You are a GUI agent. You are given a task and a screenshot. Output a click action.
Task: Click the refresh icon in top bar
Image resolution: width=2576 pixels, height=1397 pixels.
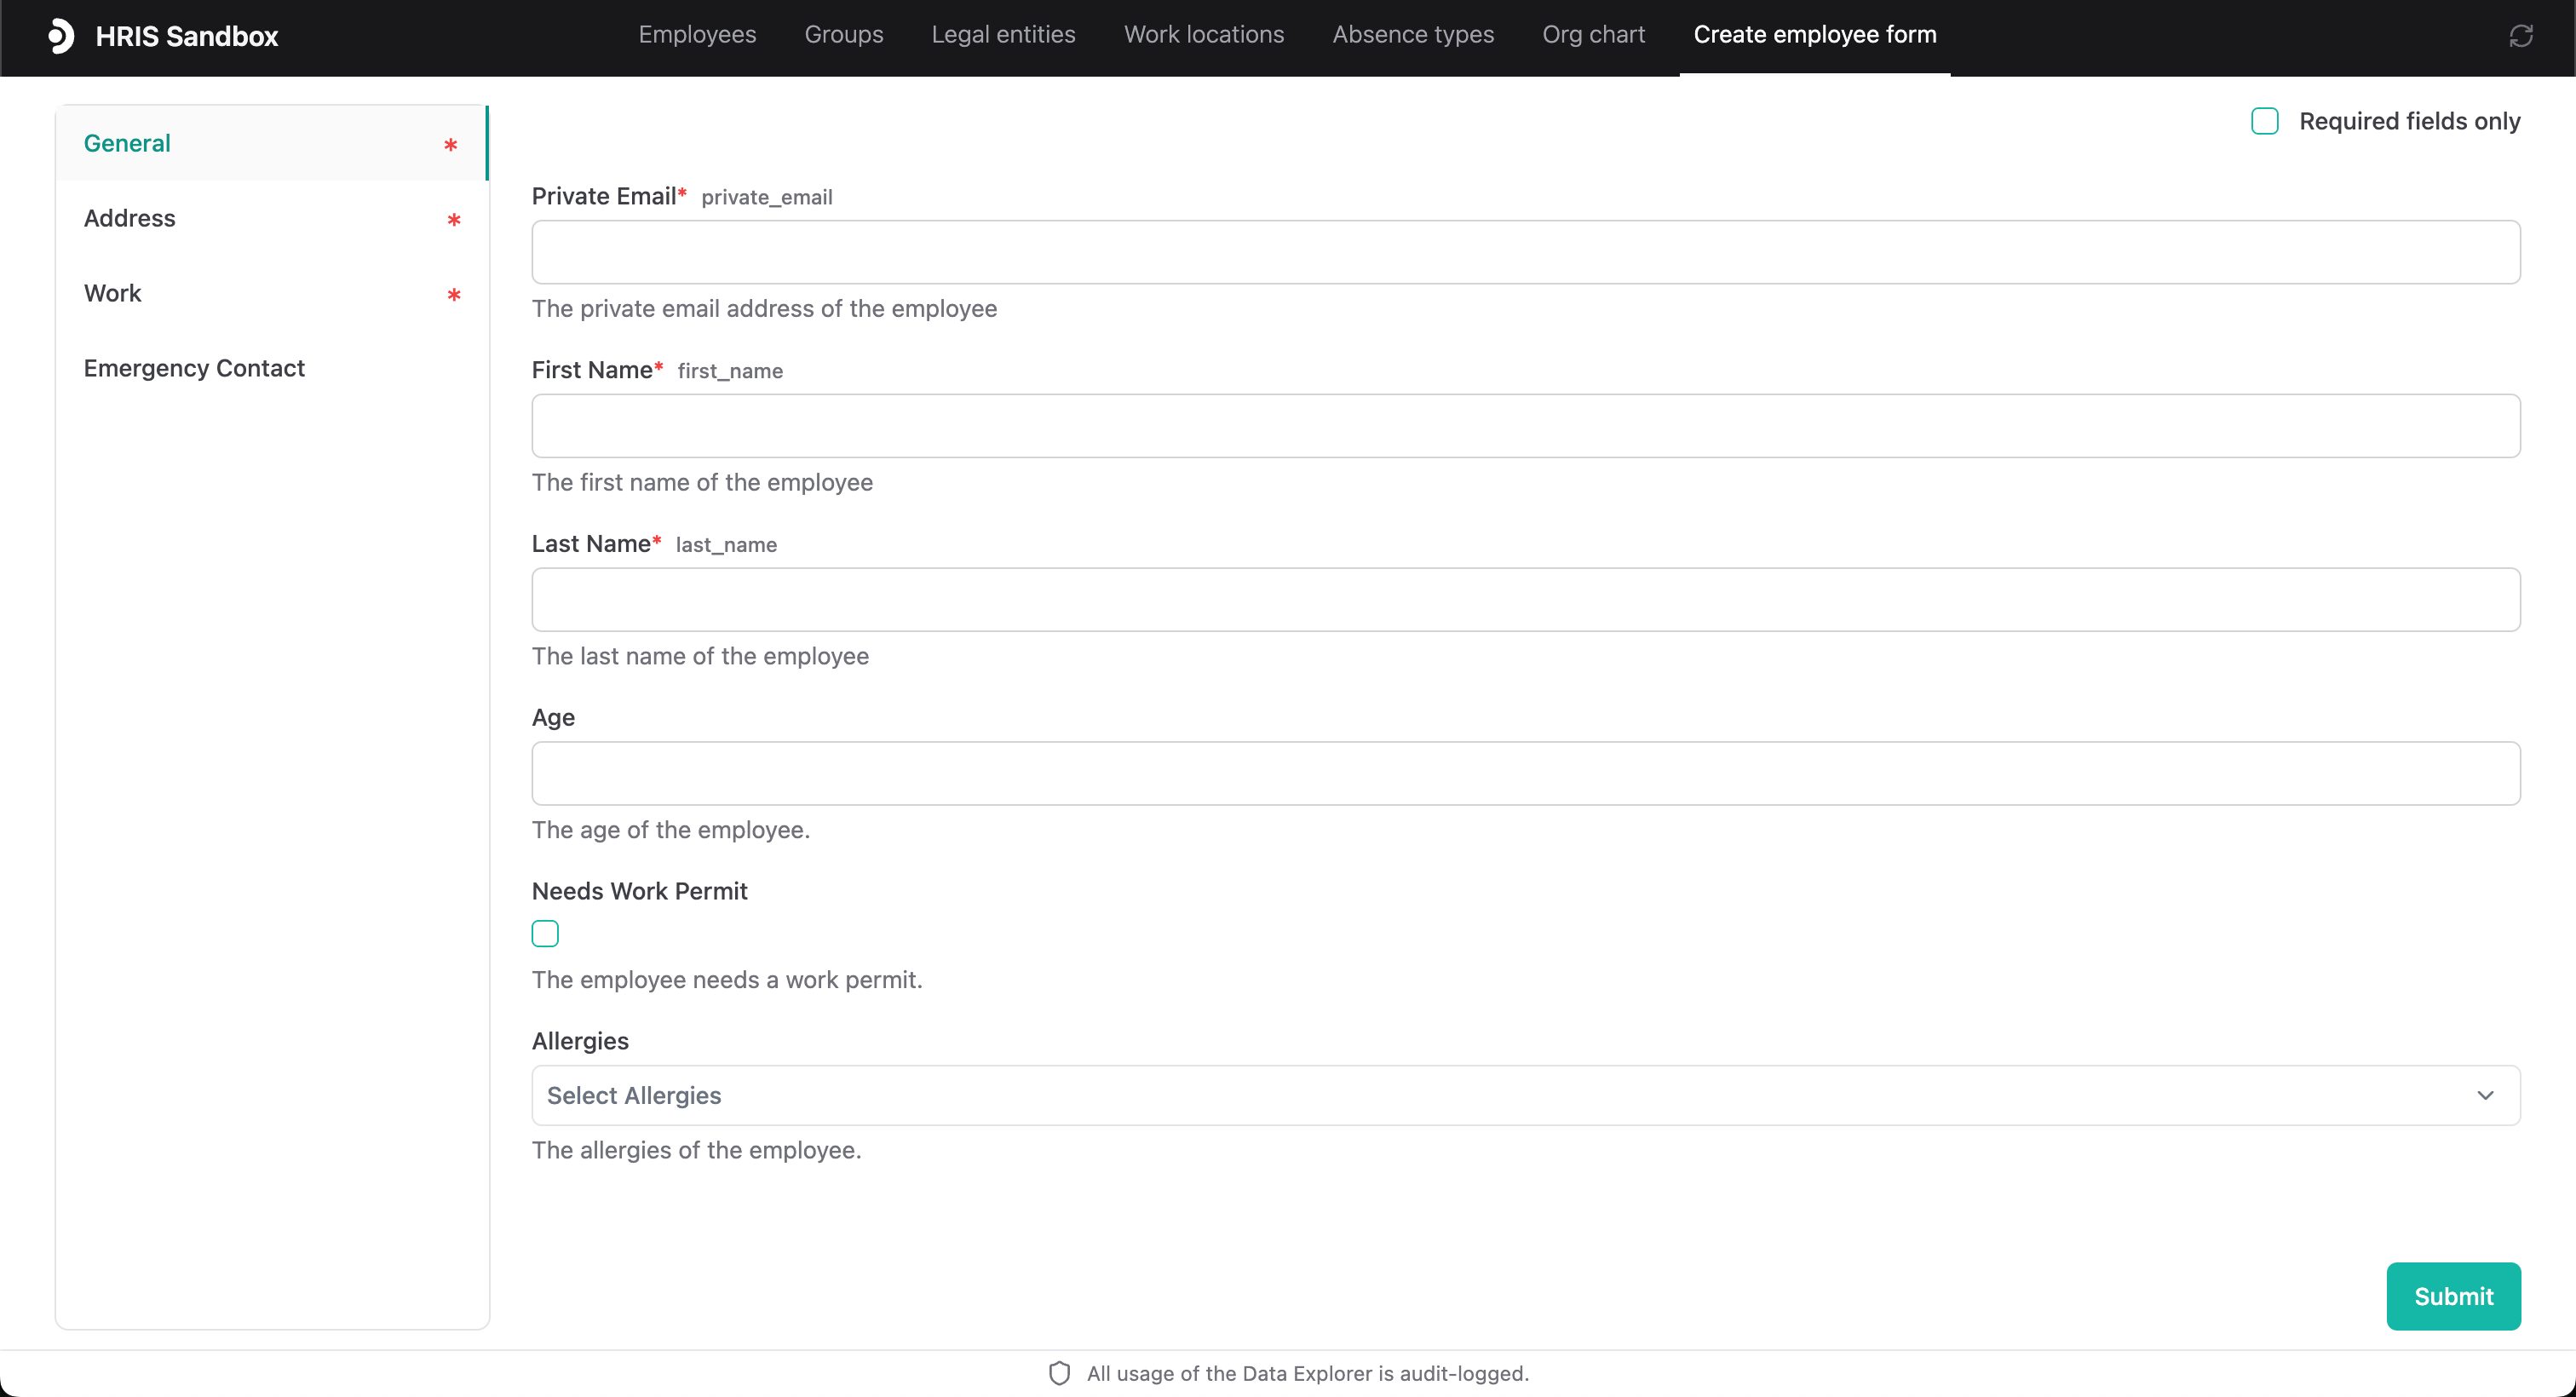coord(2520,36)
